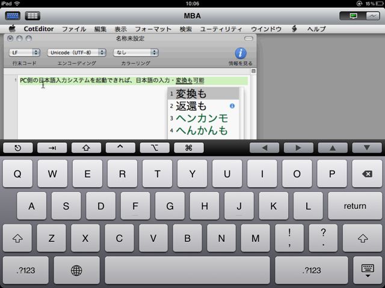Tap the M key
This screenshot has width=385, height=288.
255,238
